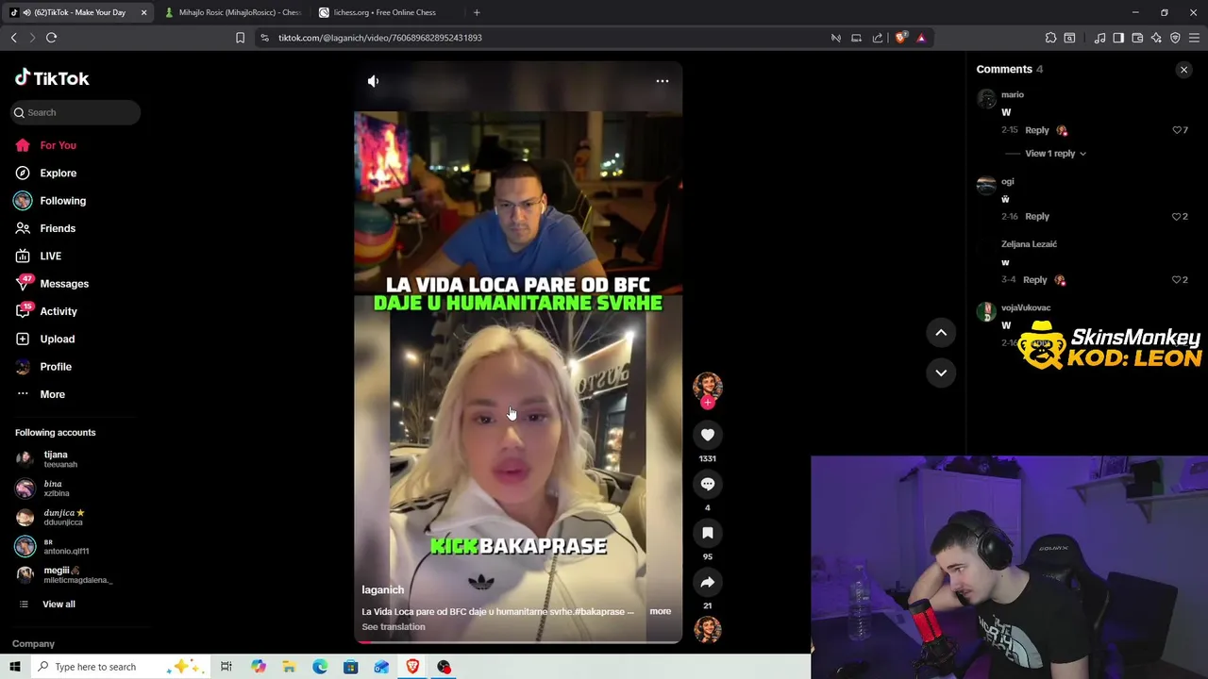Go back in browser history
This screenshot has width=1208, height=679.
point(13,38)
